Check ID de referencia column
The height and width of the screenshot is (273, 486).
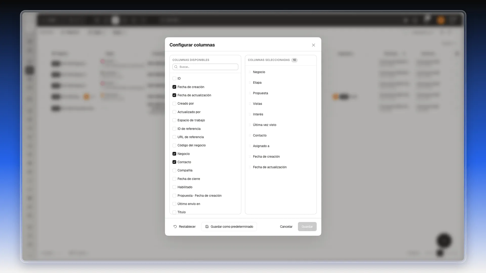[x=174, y=129]
